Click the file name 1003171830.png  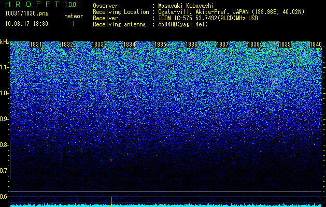[x=27, y=14]
